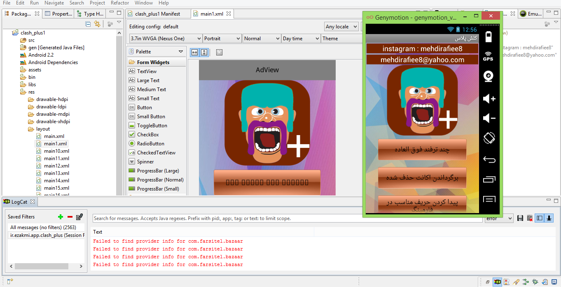The image size is (561, 287).
Task: Save LogCat log to file
Action: click(520, 218)
